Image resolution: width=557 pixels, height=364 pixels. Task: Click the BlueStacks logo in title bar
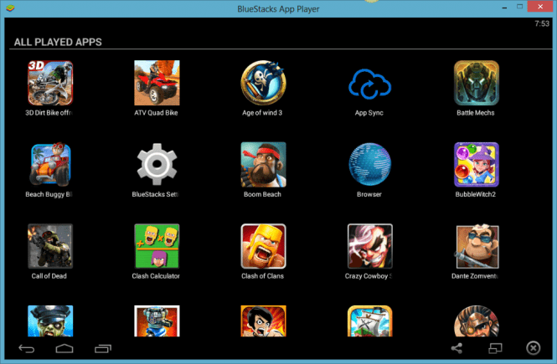click(10, 8)
